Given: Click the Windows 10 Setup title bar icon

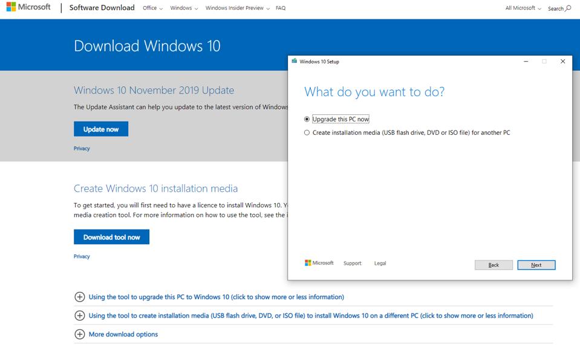Looking at the screenshot, I should tap(295, 61).
